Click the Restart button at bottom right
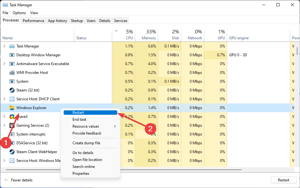This screenshot has height=188, width=300. (x=283, y=180)
